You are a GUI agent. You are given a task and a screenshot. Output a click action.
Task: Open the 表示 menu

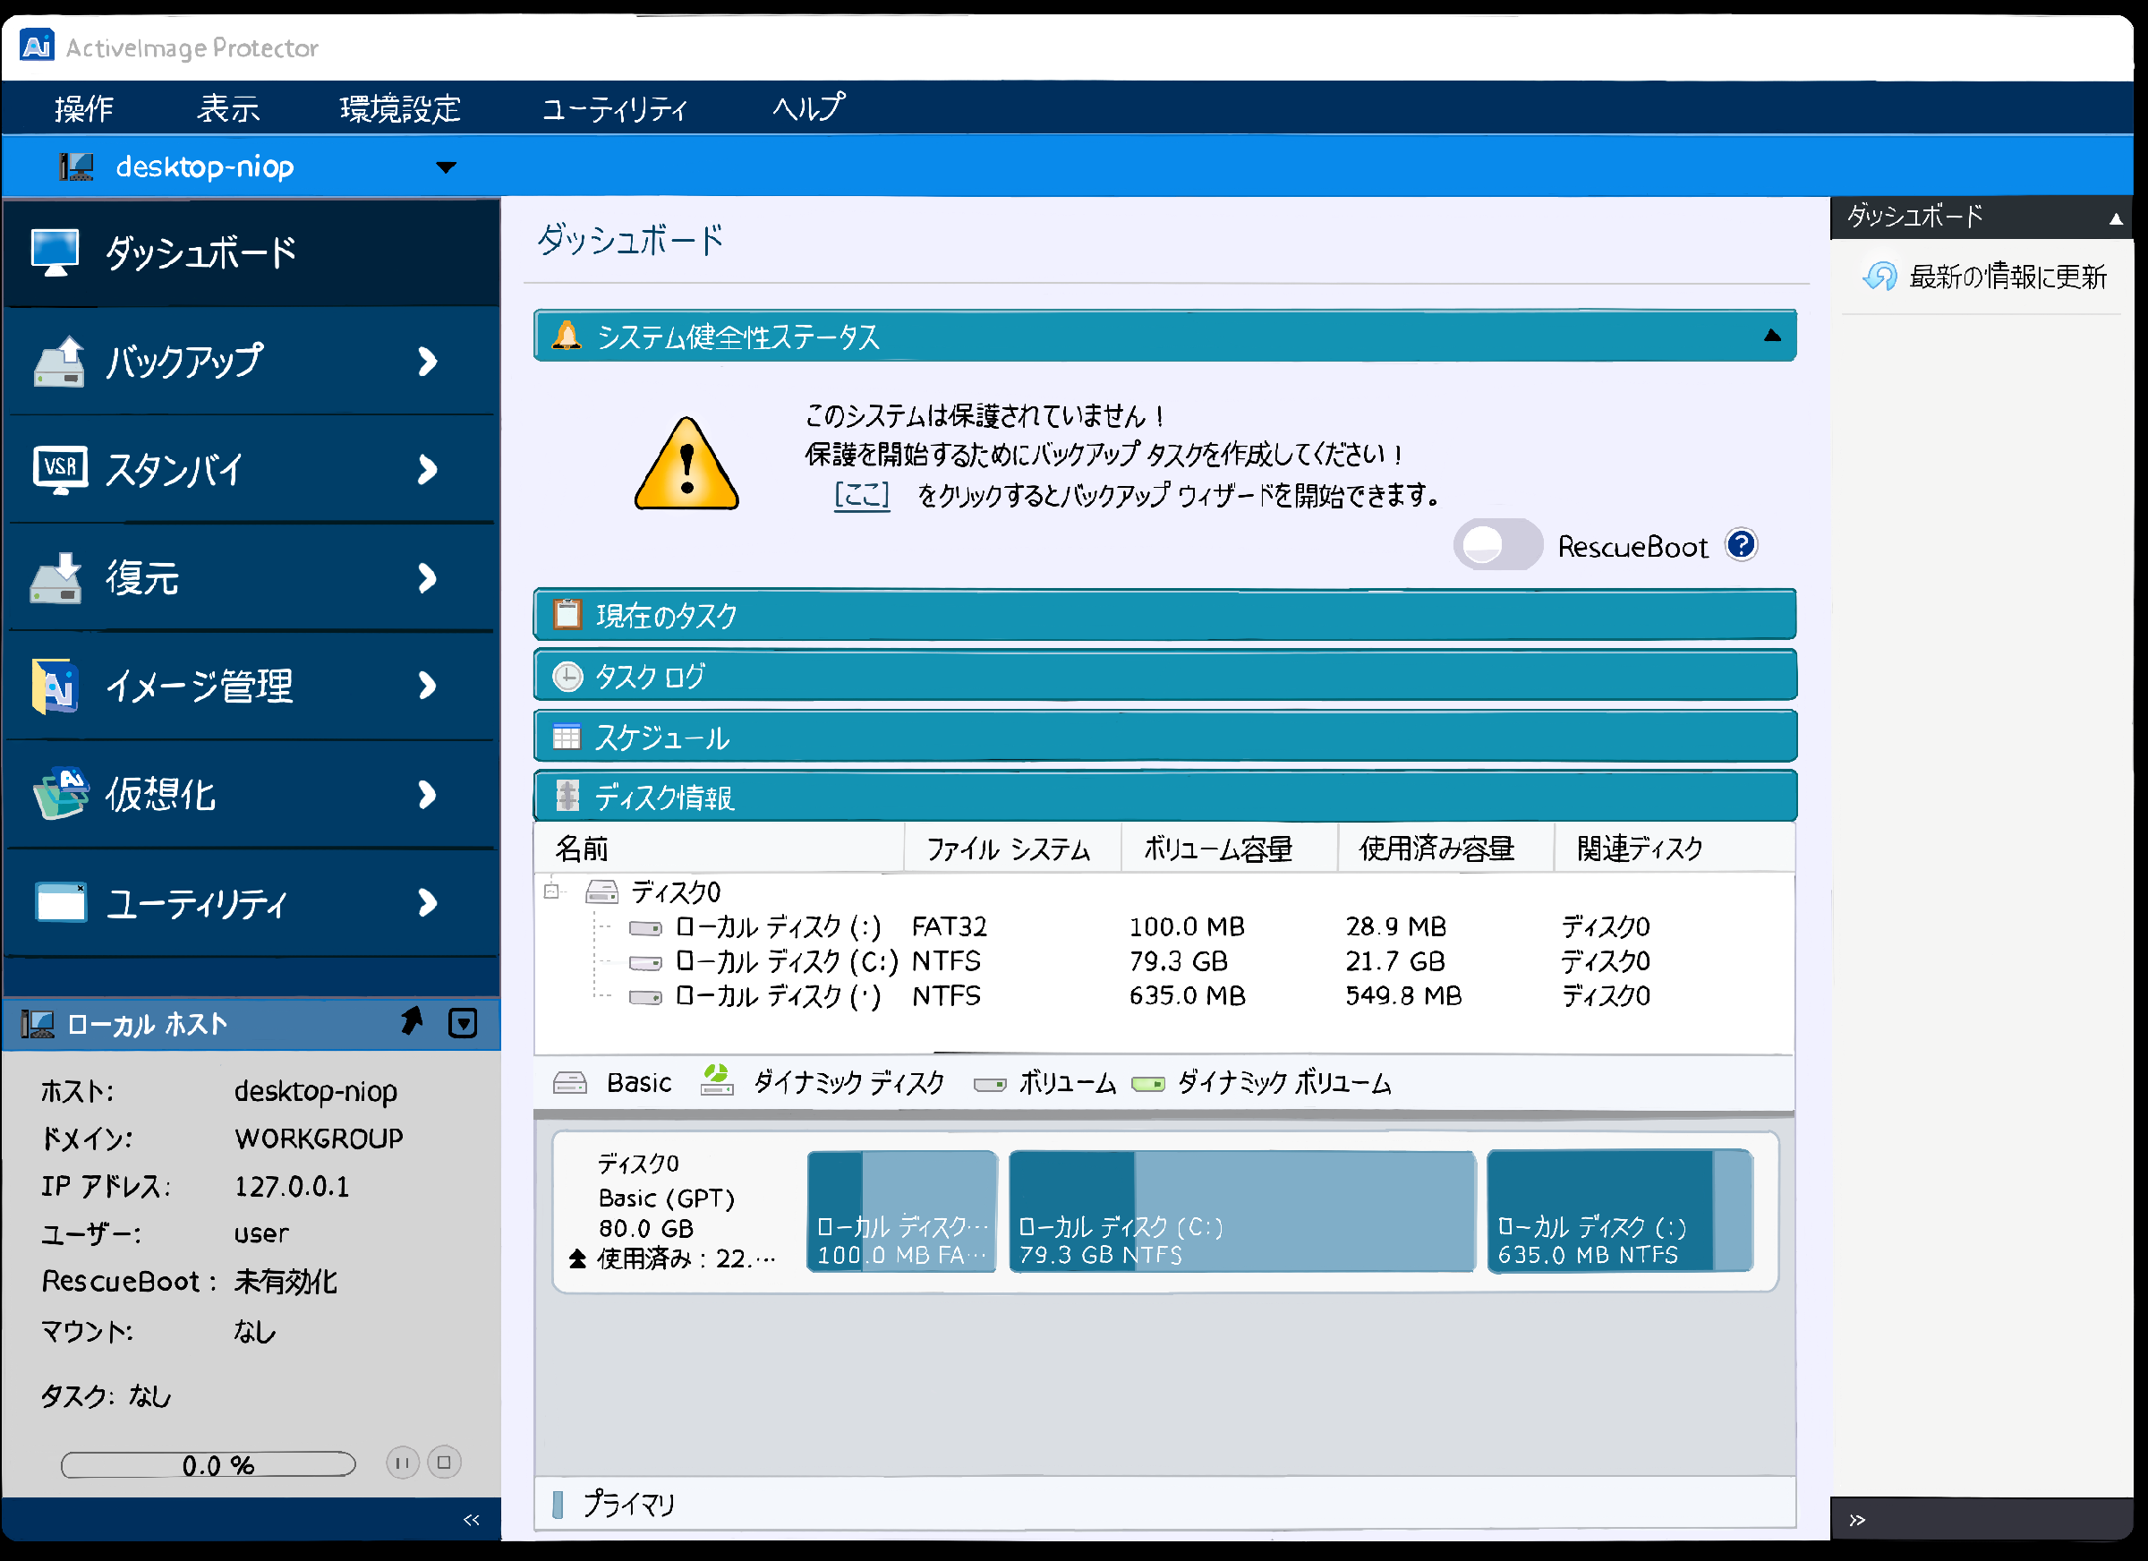pos(228,108)
